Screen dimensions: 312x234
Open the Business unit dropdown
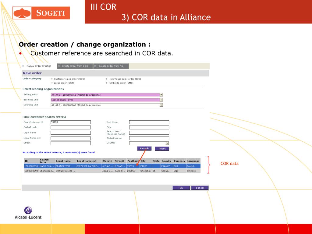click(161, 100)
